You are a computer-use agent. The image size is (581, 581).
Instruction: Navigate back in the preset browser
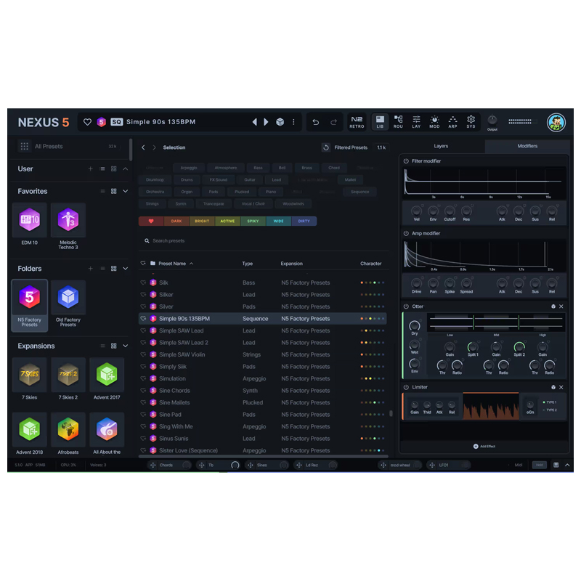coord(143,147)
